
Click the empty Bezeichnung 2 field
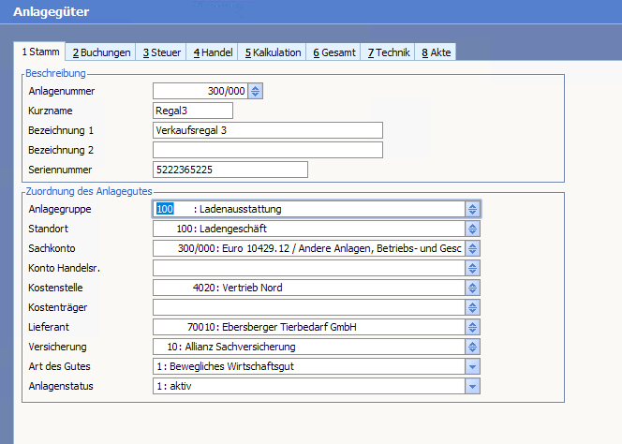tap(267, 150)
